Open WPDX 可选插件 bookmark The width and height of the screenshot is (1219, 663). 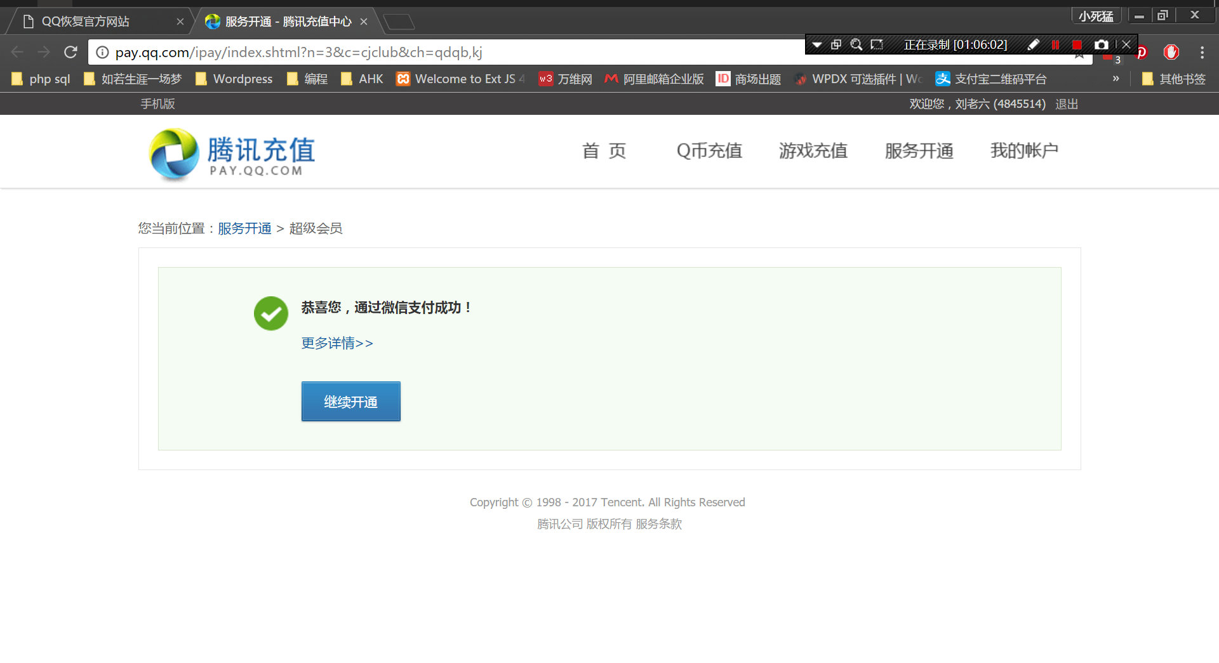858,79
